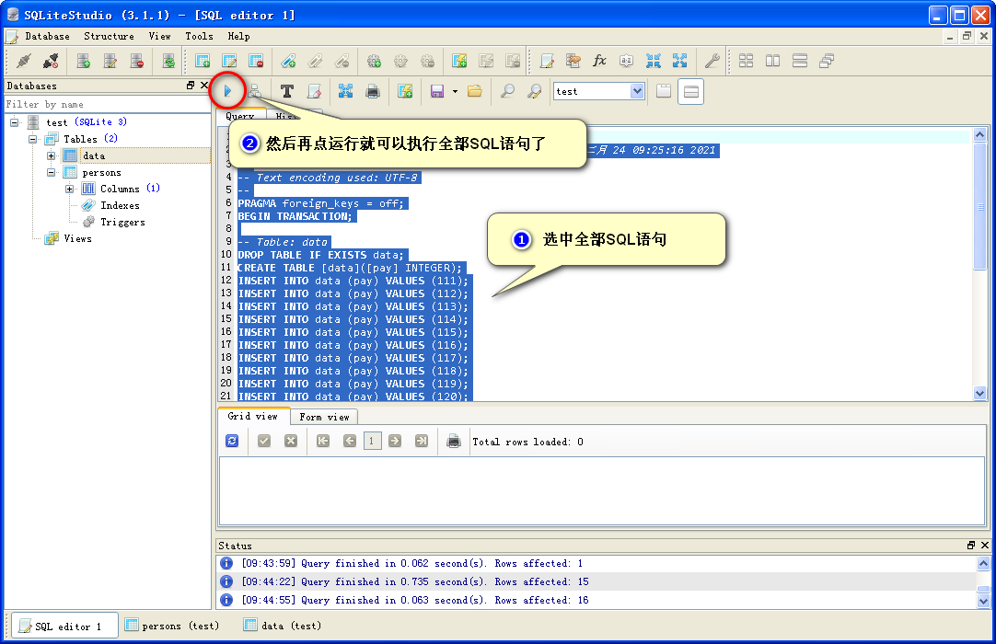
Task: Click the Create index icon
Action: (x=288, y=61)
